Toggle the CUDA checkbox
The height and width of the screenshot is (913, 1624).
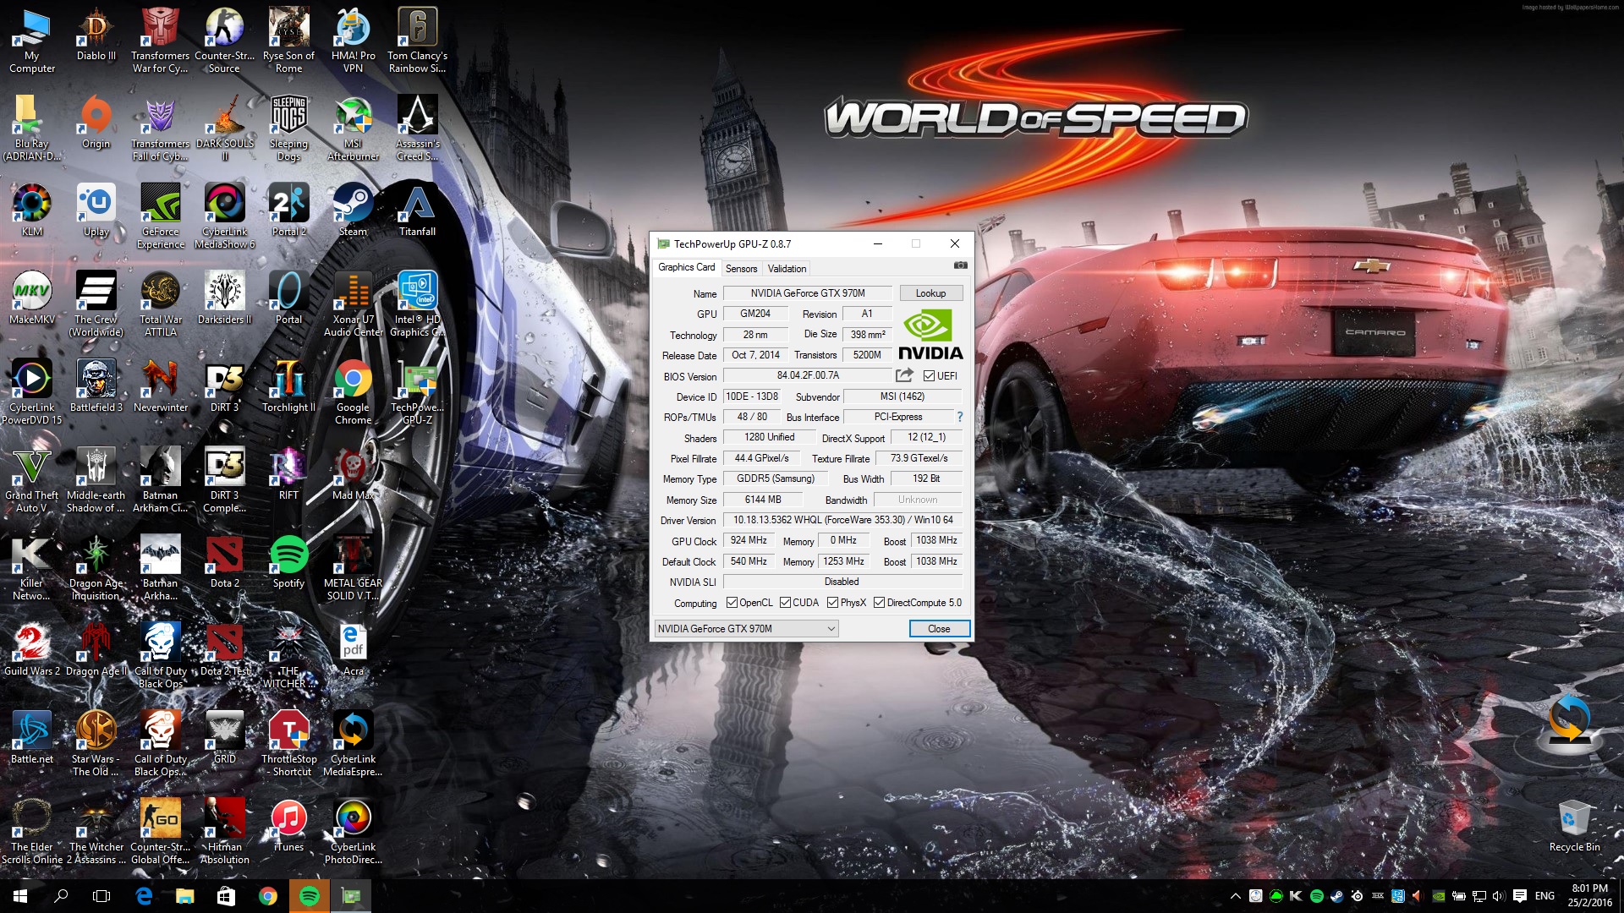point(785,603)
